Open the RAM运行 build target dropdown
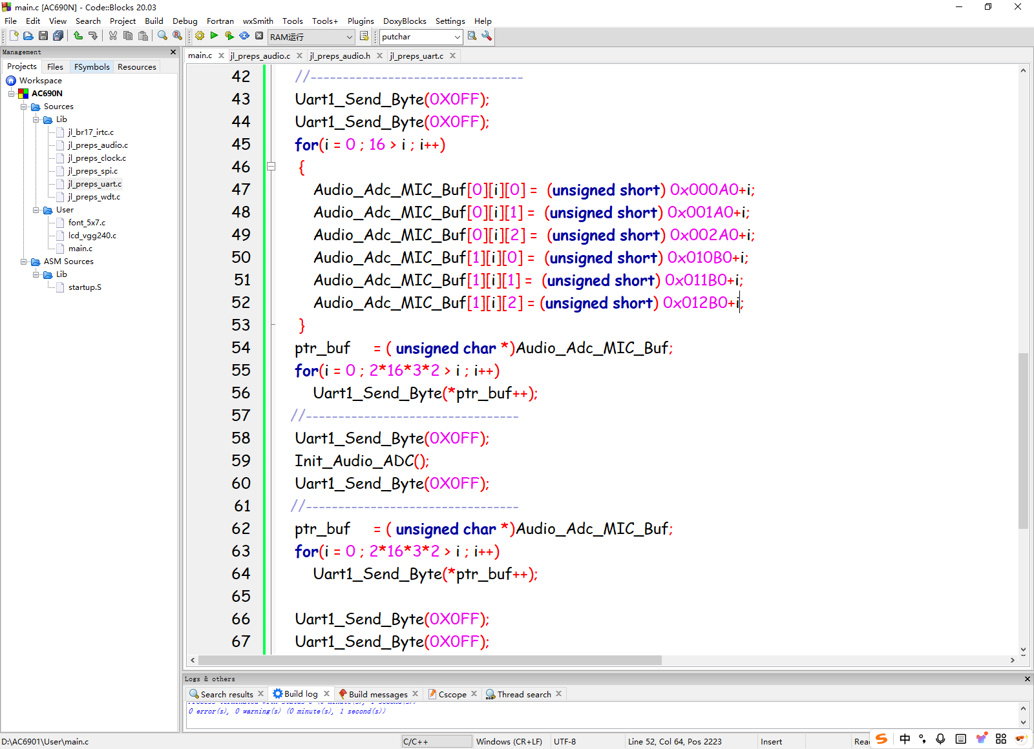Screen dimensions: 1034x749 [x=311, y=37]
